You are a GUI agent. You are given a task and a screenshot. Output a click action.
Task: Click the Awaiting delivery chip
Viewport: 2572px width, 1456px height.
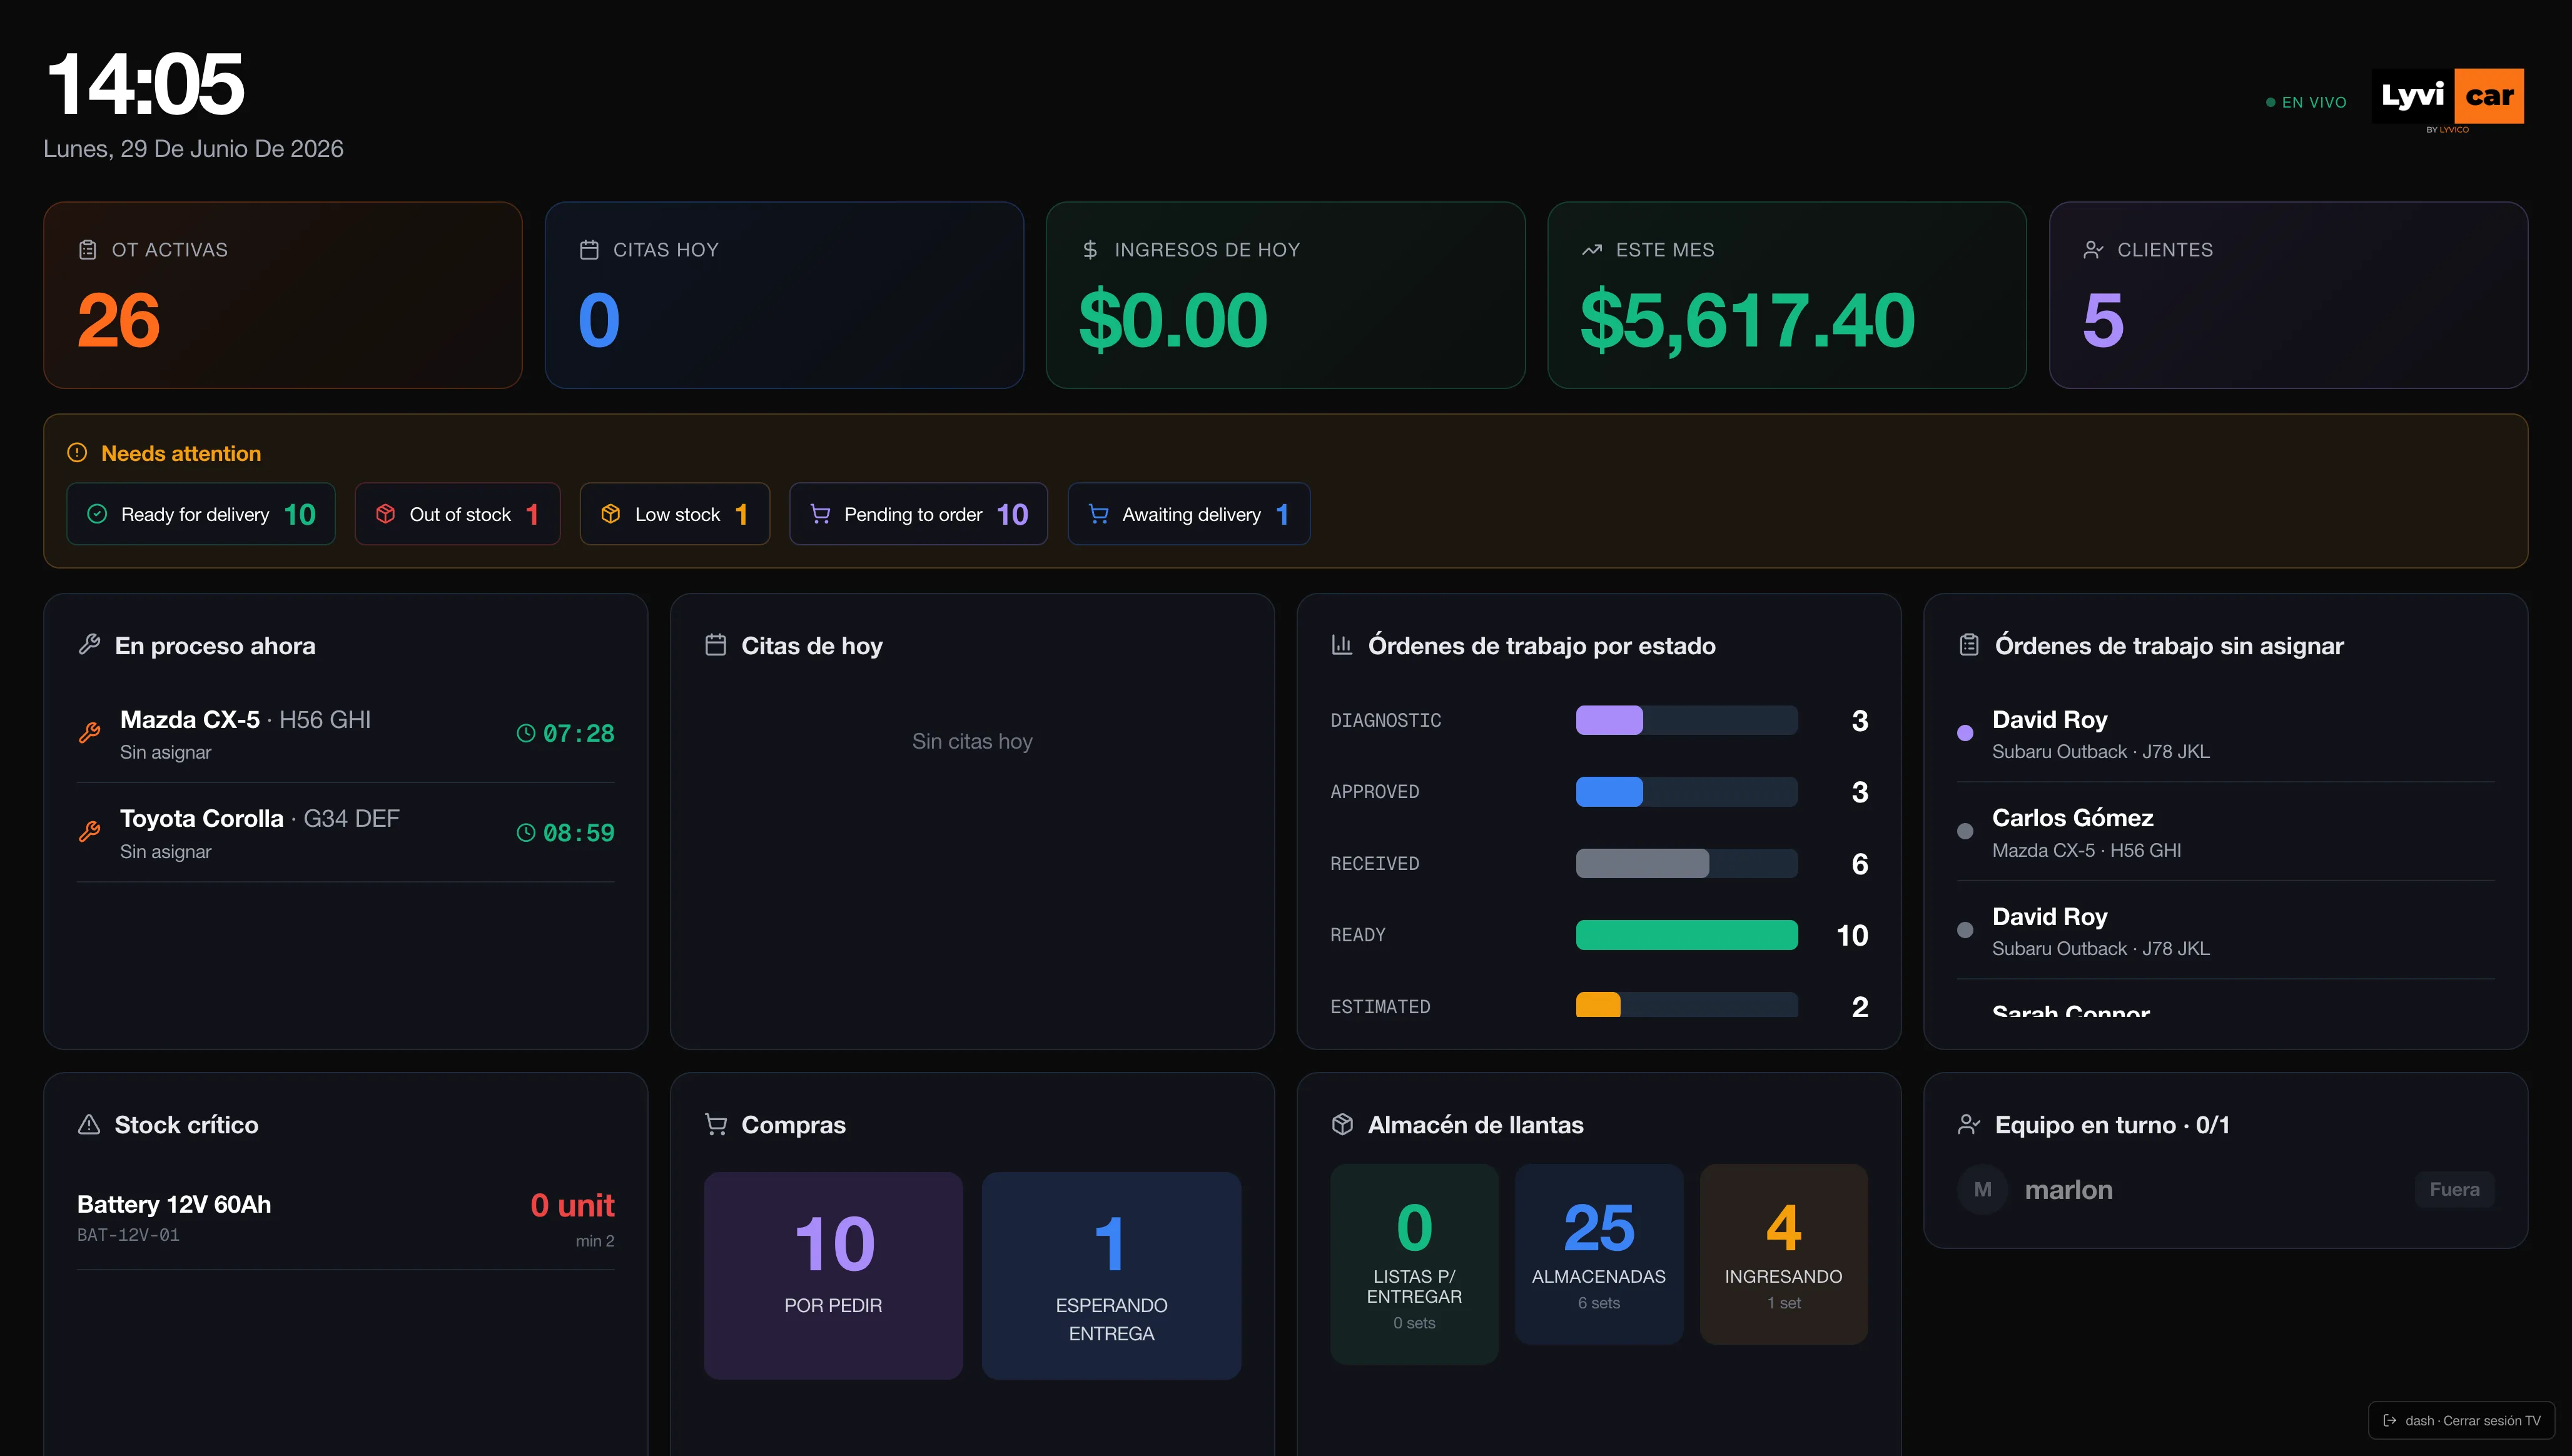pos(1189,514)
